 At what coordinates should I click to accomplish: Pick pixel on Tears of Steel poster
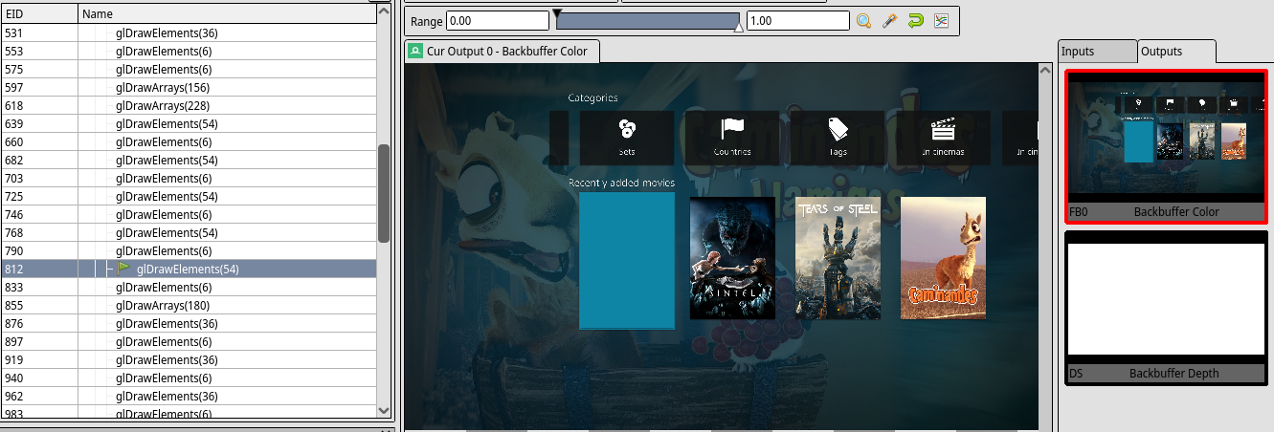click(x=838, y=258)
